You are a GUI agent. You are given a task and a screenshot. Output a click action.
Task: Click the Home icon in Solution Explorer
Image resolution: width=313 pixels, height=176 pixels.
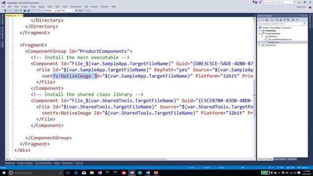[267, 20]
